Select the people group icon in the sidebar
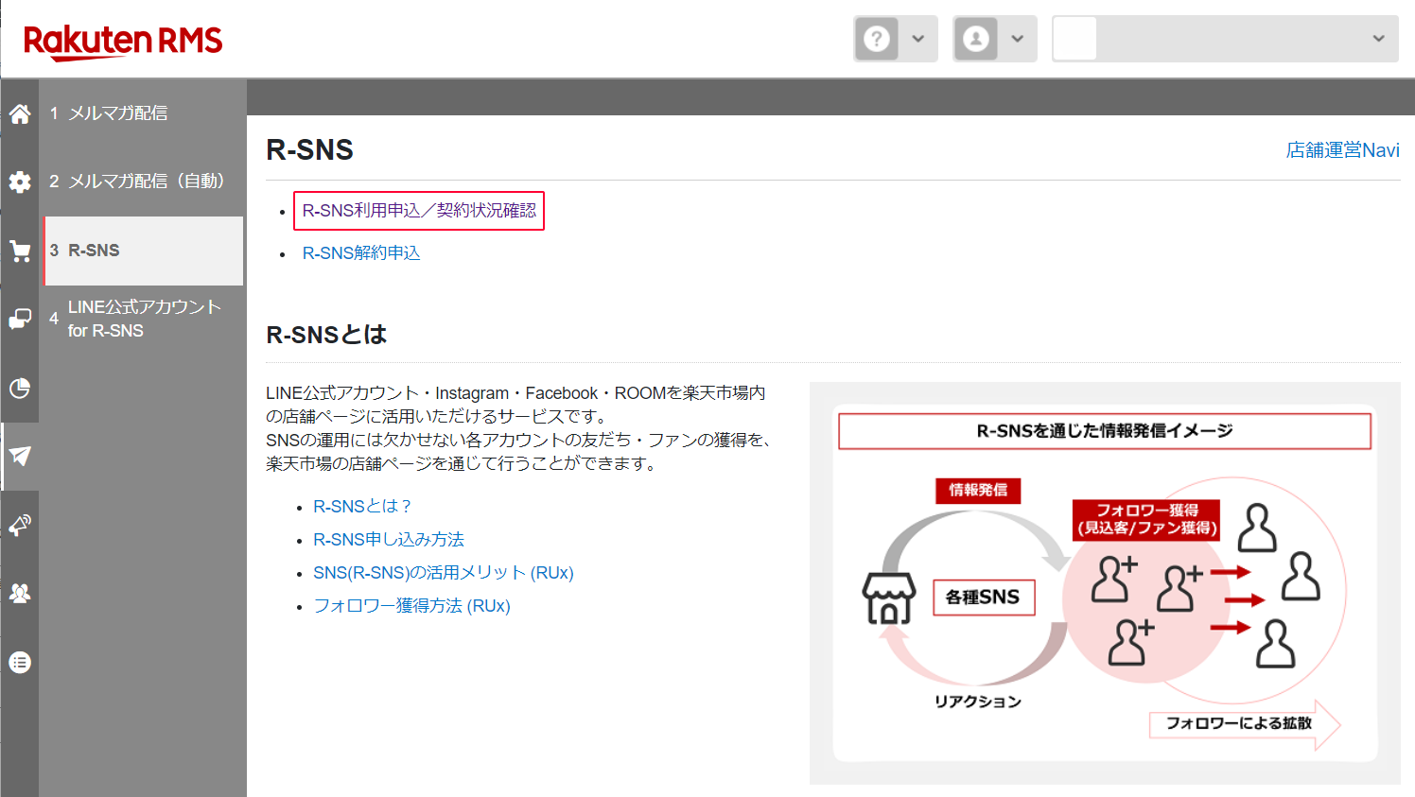1415x797 pixels. click(x=19, y=593)
